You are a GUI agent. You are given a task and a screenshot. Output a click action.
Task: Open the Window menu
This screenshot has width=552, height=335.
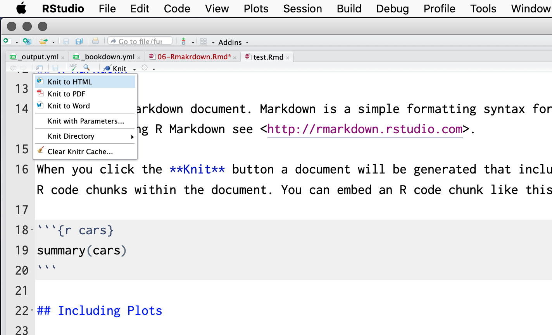pyautogui.click(x=531, y=9)
